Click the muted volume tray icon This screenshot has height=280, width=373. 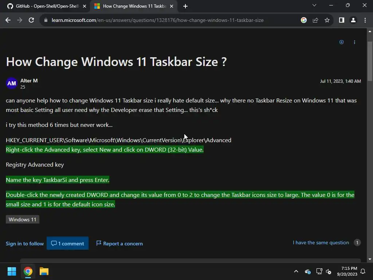click(329, 271)
